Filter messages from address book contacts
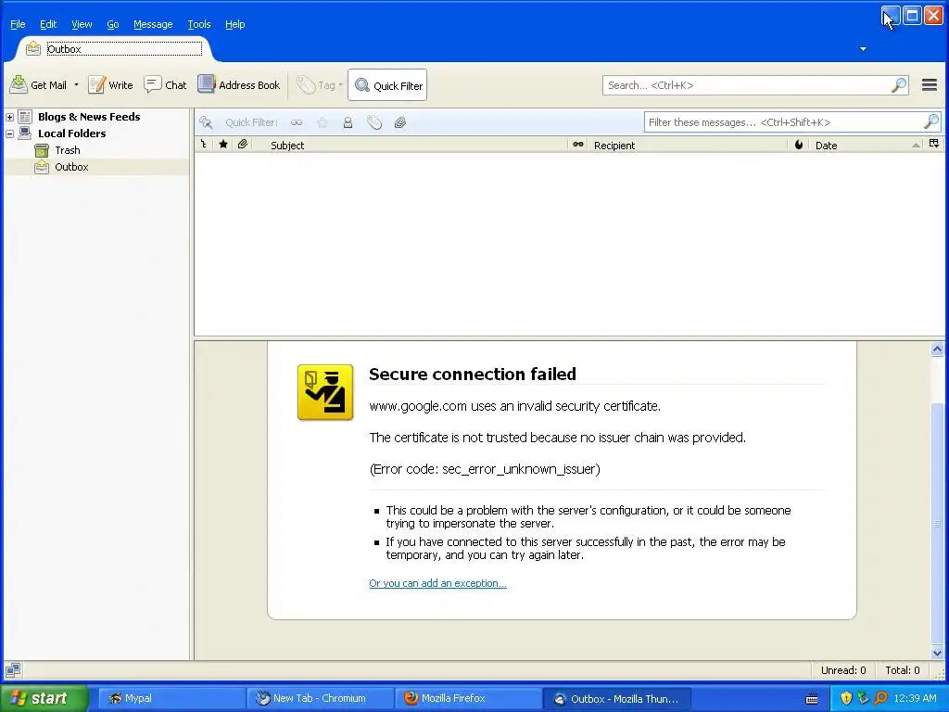Image resolution: width=949 pixels, height=712 pixels. [348, 122]
